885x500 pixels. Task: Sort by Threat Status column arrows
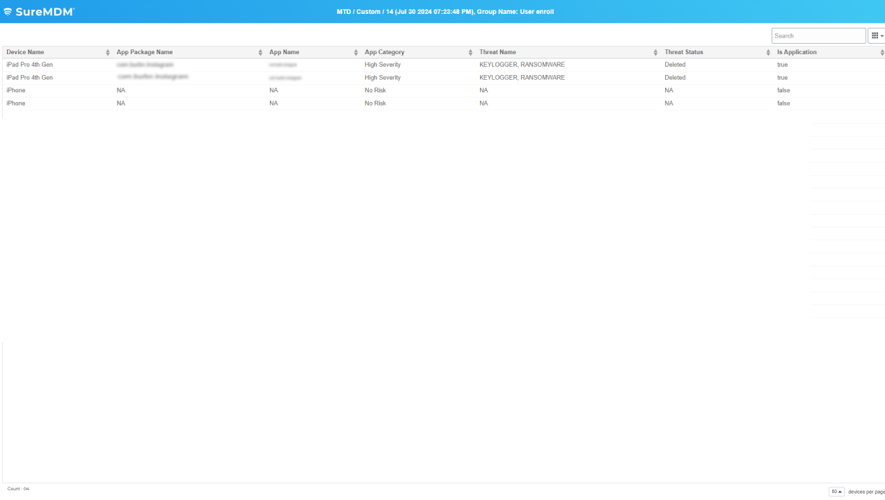pyautogui.click(x=768, y=53)
